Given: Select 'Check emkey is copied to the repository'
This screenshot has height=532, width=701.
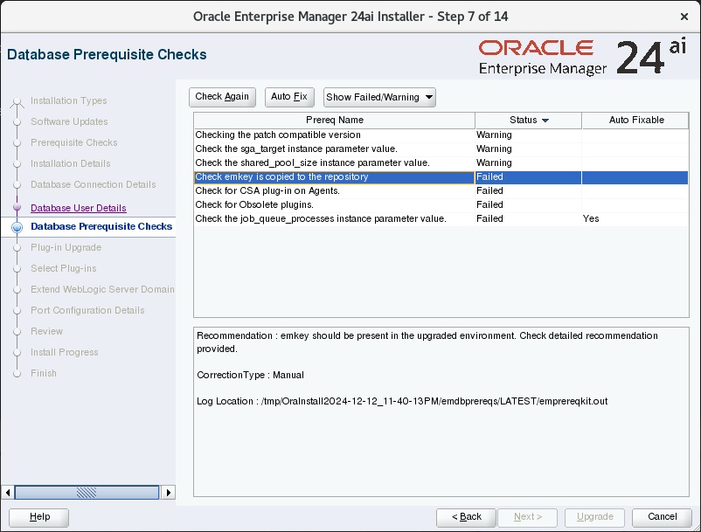Looking at the screenshot, I should coord(441,176).
